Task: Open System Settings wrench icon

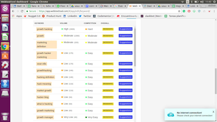Action: pyautogui.click(x=5, y=65)
